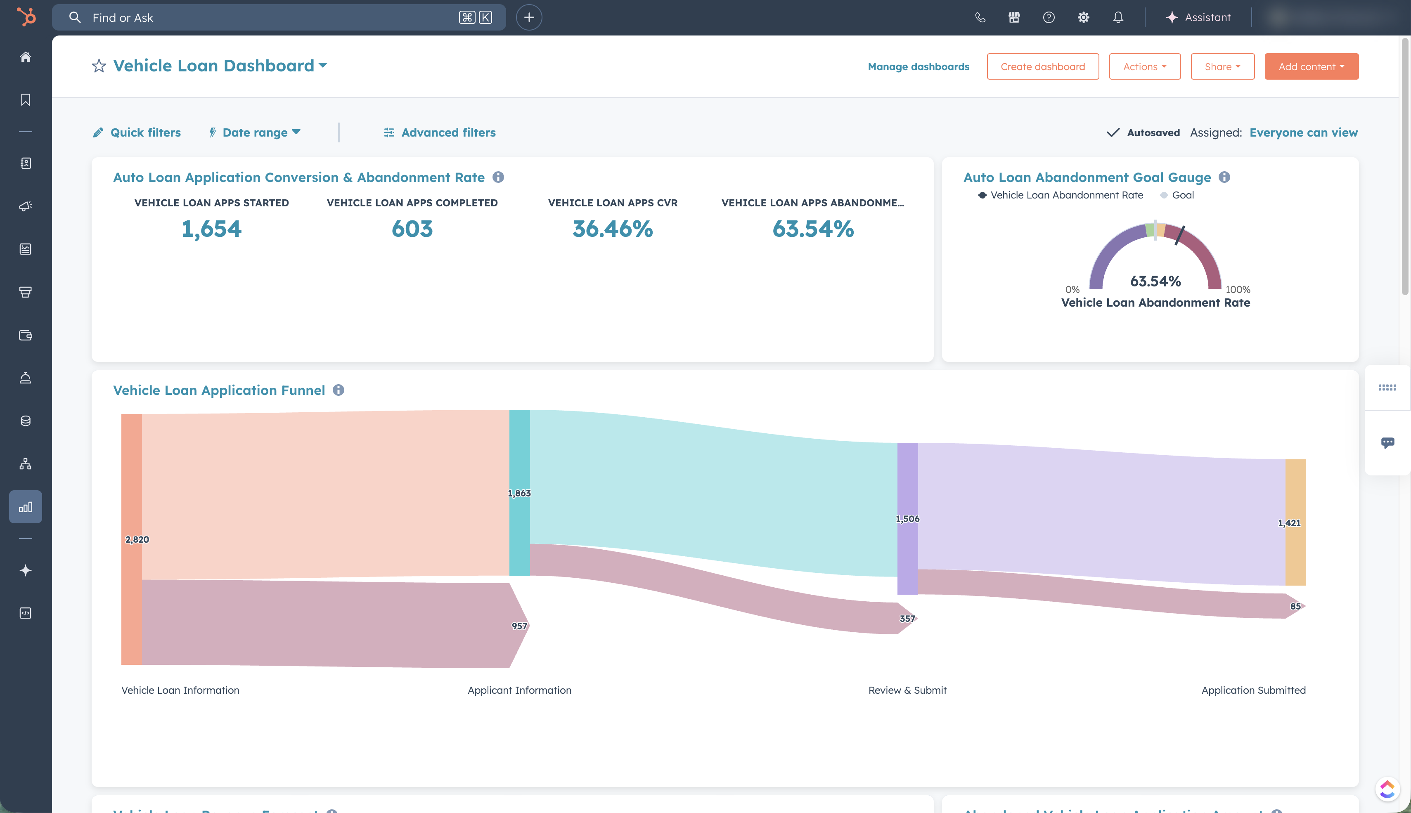The image size is (1411, 813).
Task: Open the Bookmarks sidebar icon
Action: 25,99
